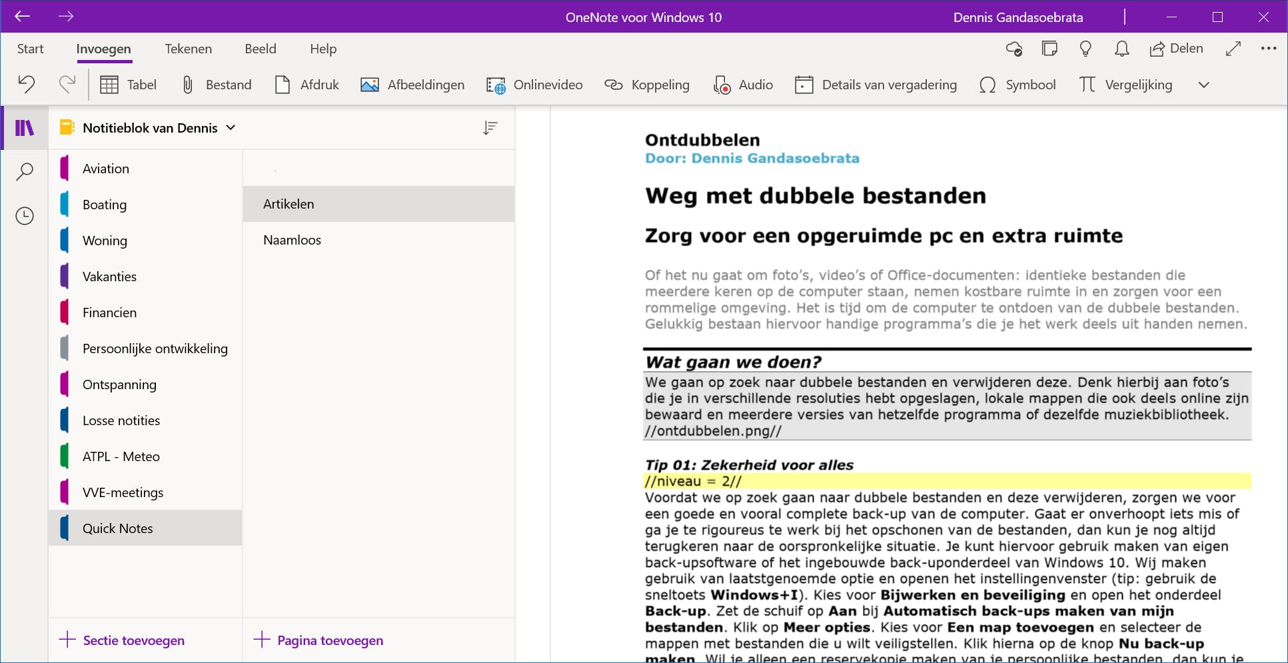
Task: Select the Losse notities section
Action: pos(145,420)
